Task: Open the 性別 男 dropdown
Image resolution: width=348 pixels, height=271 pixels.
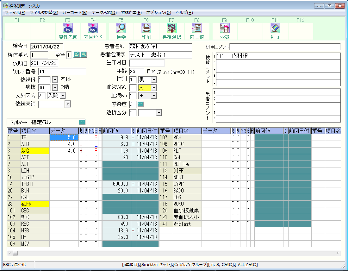Action: coord(153,79)
